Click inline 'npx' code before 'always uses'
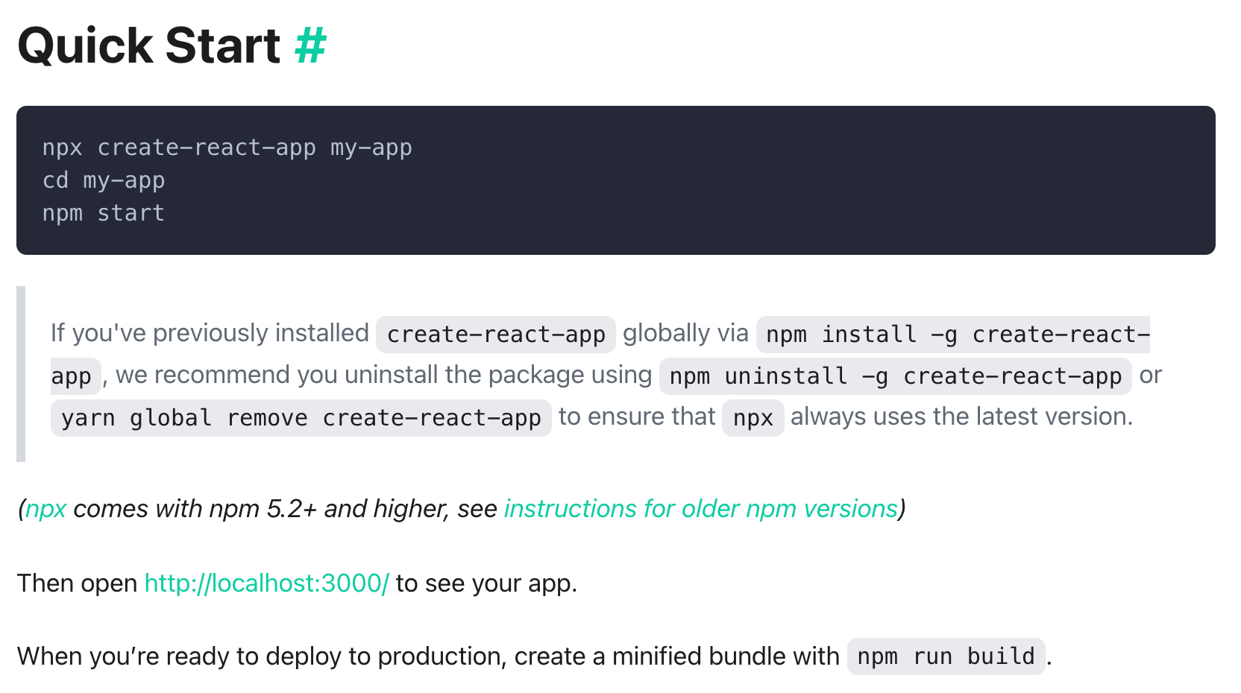The image size is (1241, 693). [x=753, y=418]
